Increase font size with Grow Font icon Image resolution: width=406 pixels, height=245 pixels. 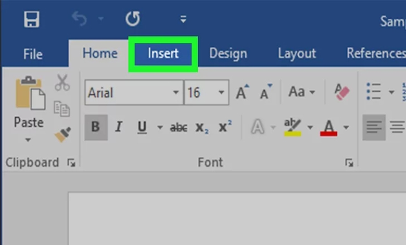coord(242,92)
